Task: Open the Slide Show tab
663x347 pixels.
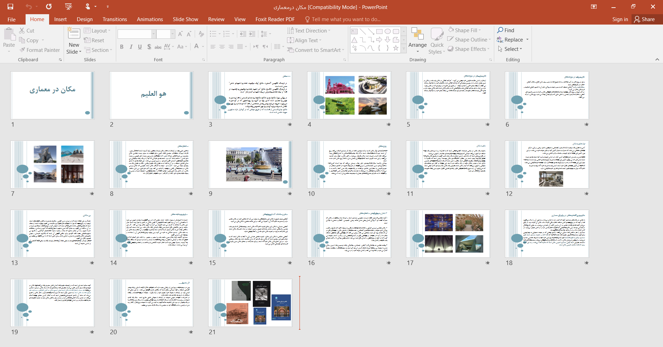Action: 185,19
